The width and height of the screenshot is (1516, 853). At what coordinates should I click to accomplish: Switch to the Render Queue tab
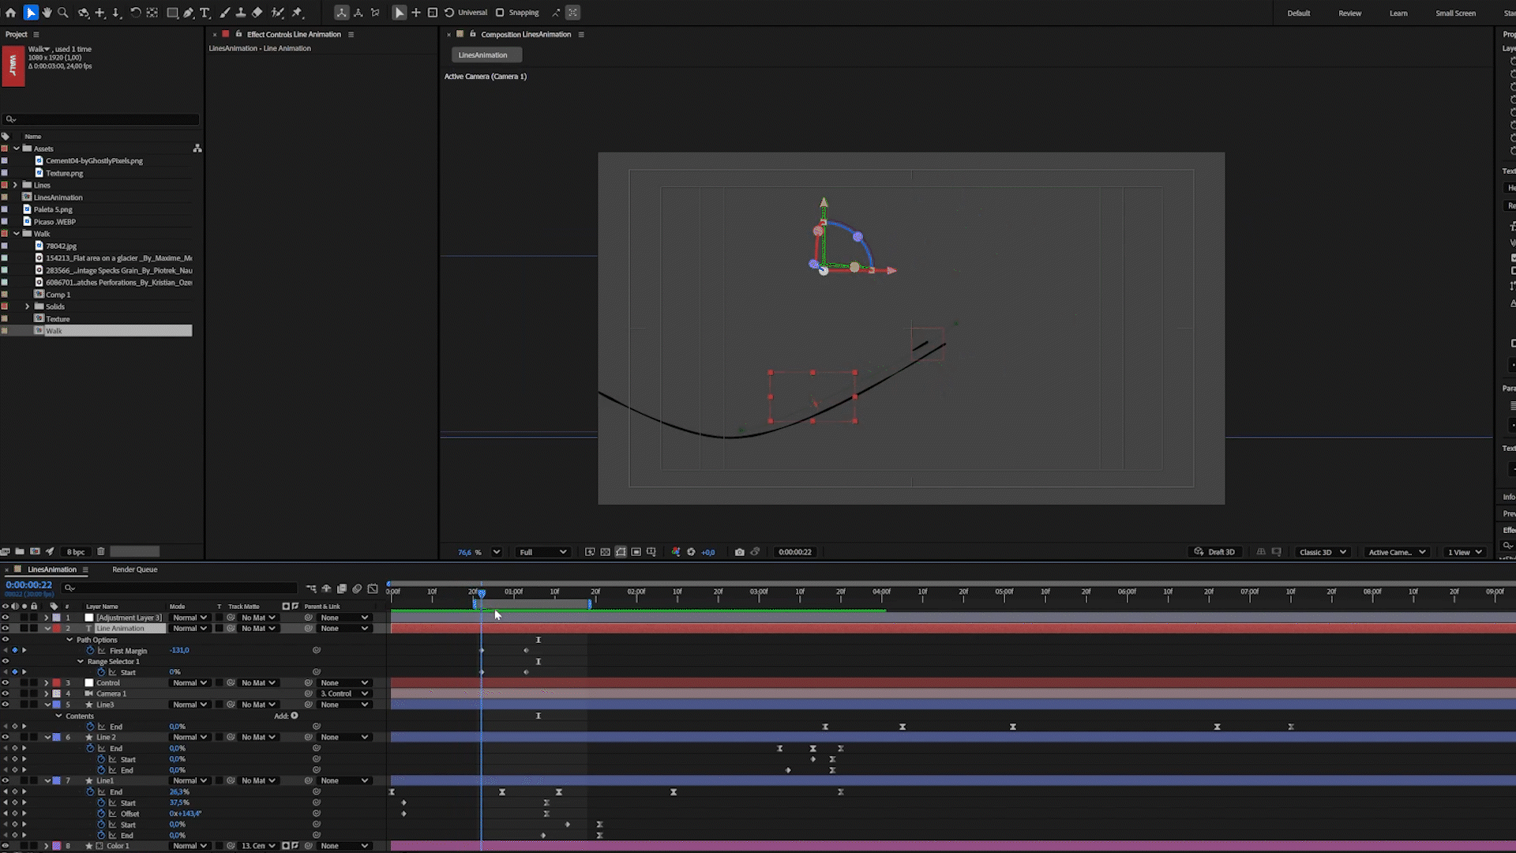[x=134, y=569]
